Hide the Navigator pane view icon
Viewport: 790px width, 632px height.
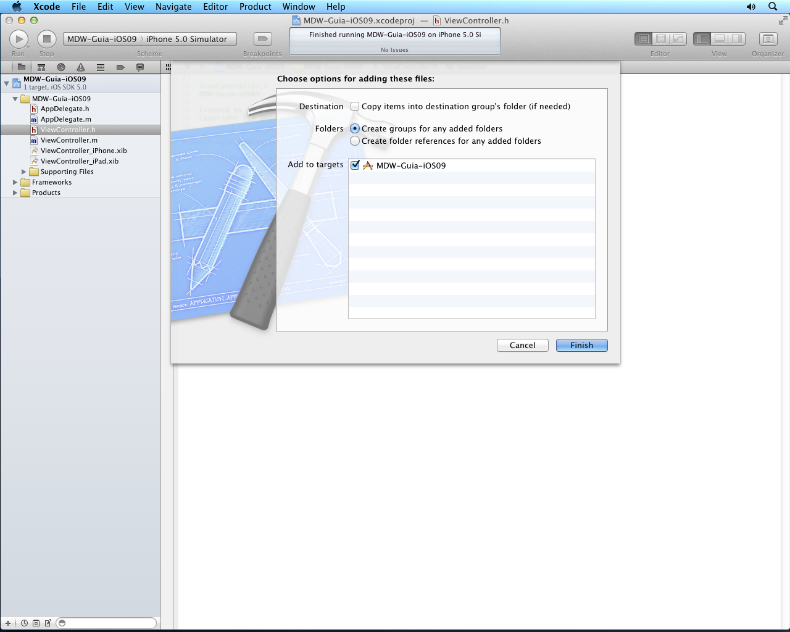tap(702, 39)
